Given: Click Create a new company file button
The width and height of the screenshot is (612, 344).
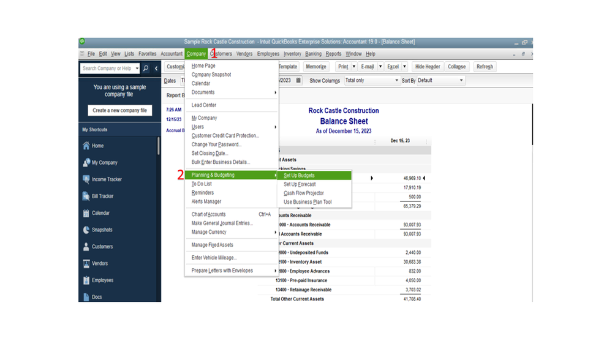Looking at the screenshot, I should point(119,110).
